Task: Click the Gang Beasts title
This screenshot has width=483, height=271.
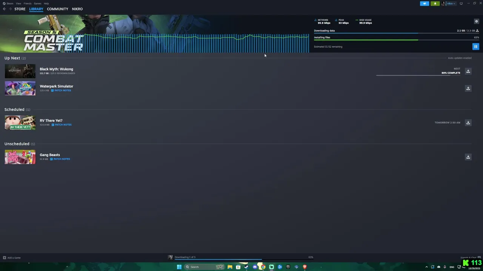Action: (50, 155)
